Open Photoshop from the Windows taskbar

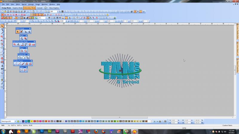(42, 131)
